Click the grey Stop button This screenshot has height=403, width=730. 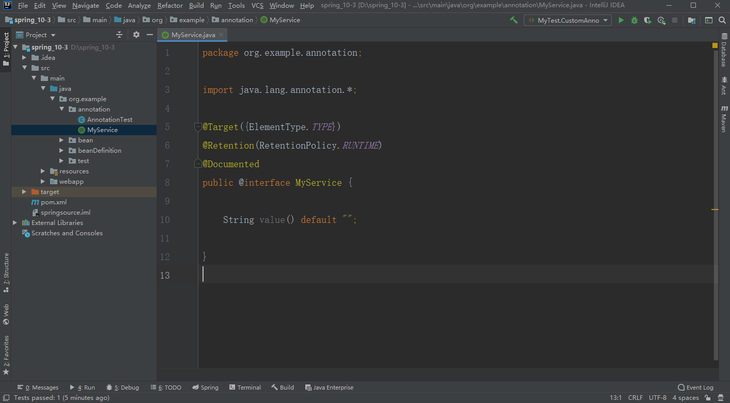[x=675, y=20]
